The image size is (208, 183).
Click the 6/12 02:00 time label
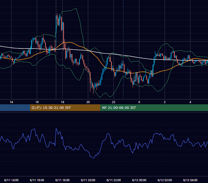[165, 180]
